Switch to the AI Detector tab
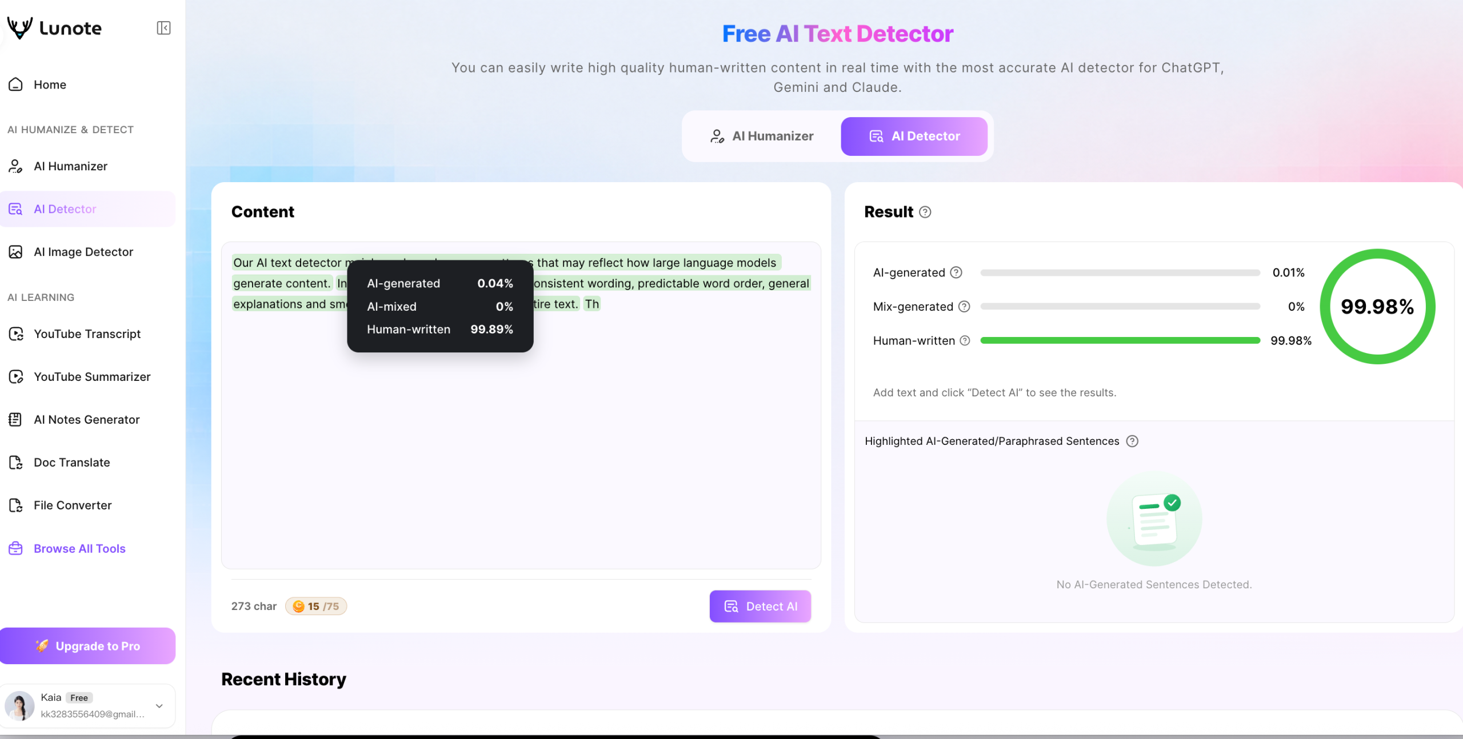The height and width of the screenshot is (739, 1463). pyautogui.click(x=914, y=136)
